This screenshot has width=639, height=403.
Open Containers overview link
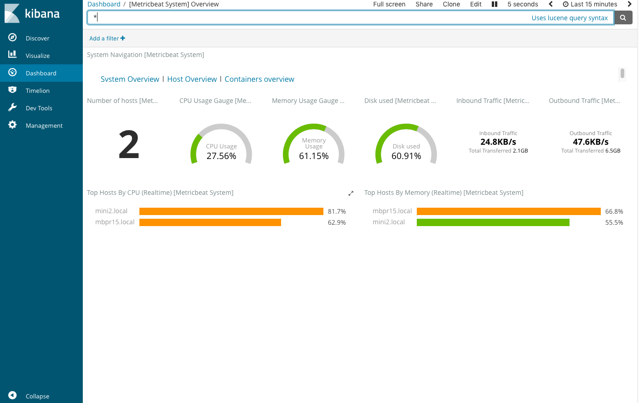tap(259, 79)
